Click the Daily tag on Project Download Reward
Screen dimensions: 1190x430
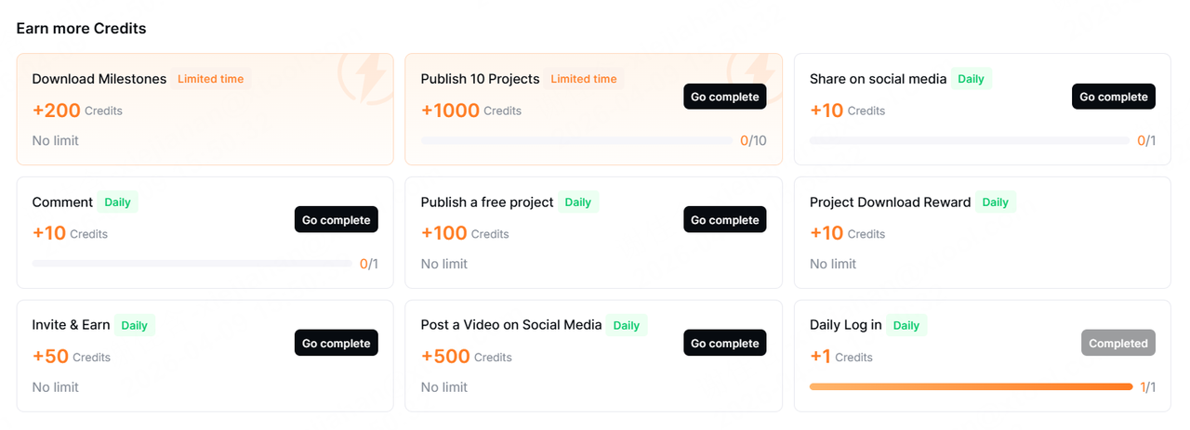point(996,202)
